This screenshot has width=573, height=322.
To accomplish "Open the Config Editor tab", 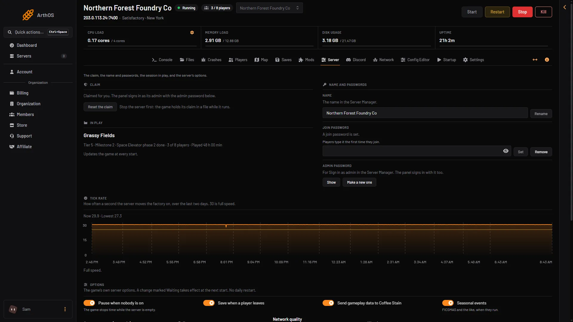I will pyautogui.click(x=415, y=60).
